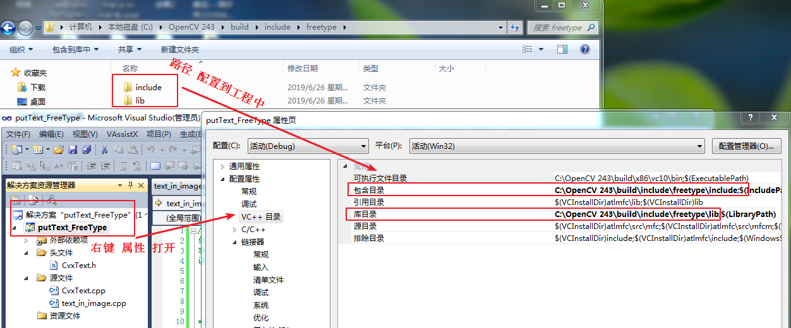Click the 配置管理器(O)... button
The width and height of the screenshot is (791, 328).
click(746, 146)
